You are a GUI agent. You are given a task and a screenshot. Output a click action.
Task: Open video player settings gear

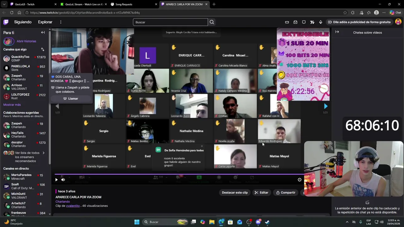[x=300, y=180]
